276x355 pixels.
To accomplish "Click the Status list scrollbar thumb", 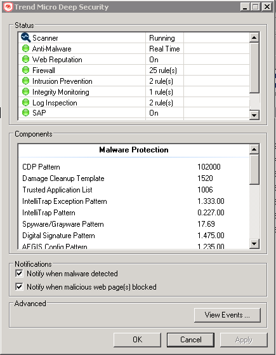I will click(254, 67).
